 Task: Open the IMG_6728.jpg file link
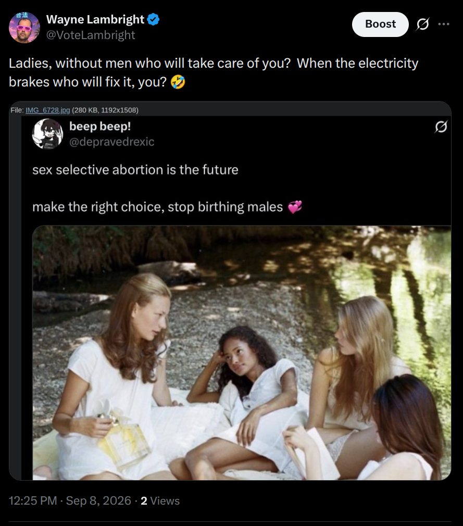pyautogui.click(x=47, y=110)
